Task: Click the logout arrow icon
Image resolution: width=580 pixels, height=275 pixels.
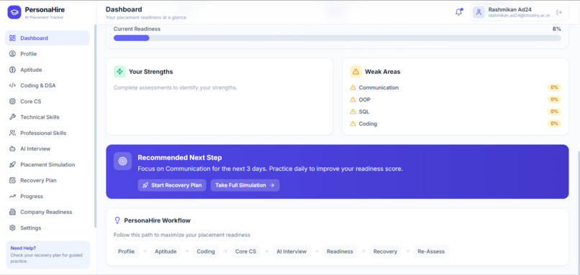Action: [559, 12]
